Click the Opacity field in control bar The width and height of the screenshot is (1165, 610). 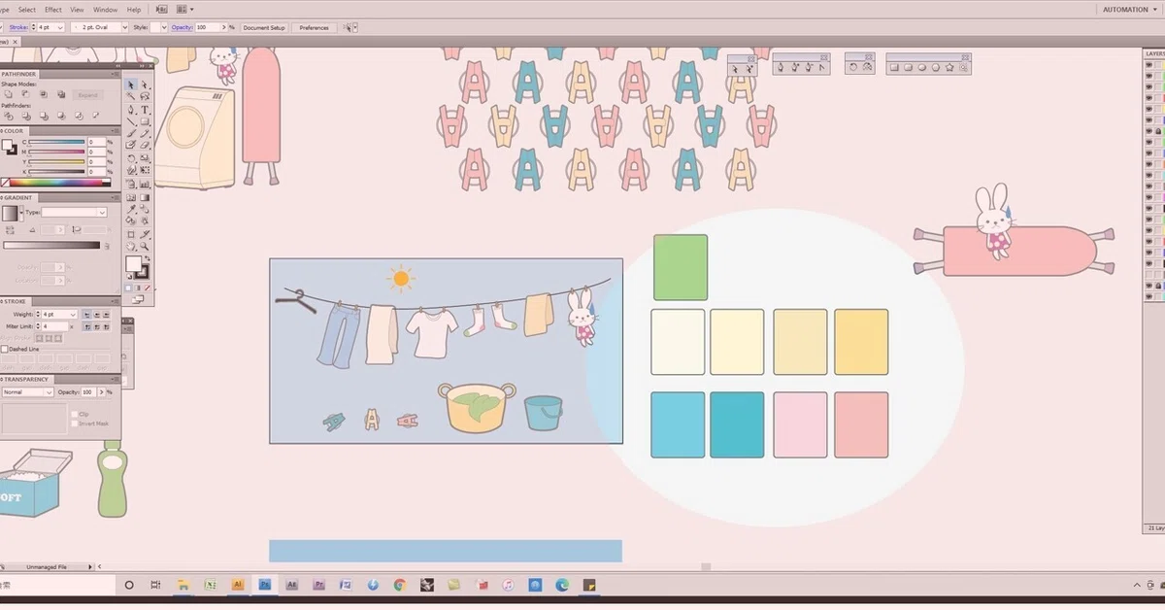(209, 27)
